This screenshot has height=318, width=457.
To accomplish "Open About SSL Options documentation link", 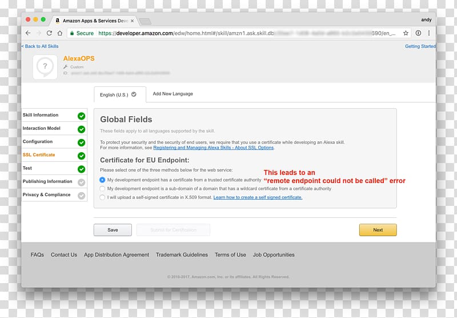I will [213, 148].
